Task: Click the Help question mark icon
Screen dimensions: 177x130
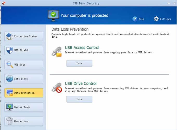Action: 135,19
